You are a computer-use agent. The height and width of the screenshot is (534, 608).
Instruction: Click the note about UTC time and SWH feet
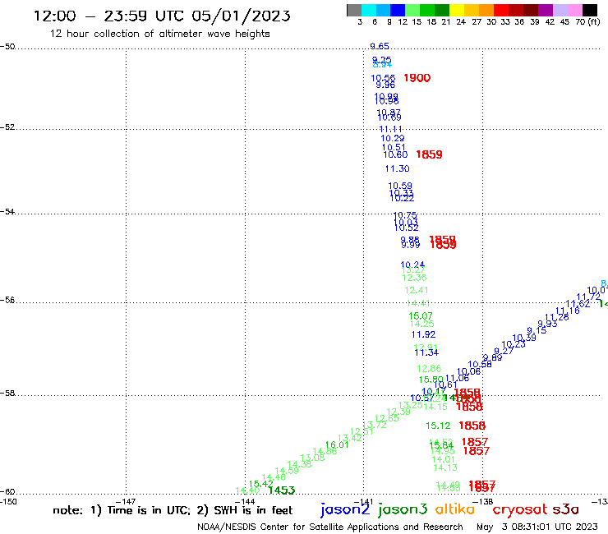coord(173,510)
